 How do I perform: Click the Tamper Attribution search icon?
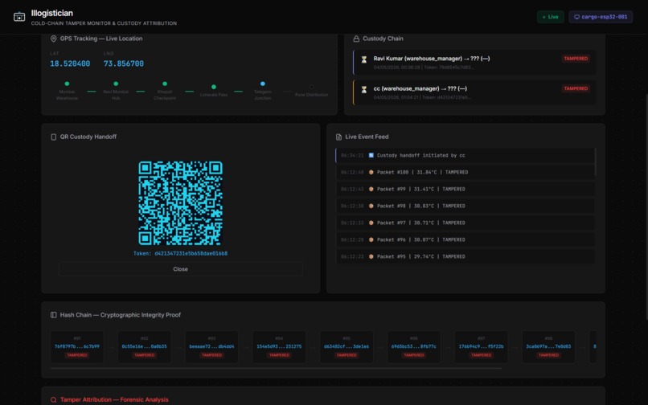(53, 399)
